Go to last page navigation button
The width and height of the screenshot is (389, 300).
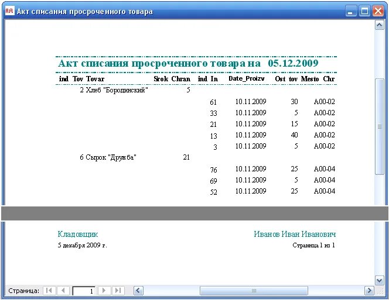click(x=118, y=290)
